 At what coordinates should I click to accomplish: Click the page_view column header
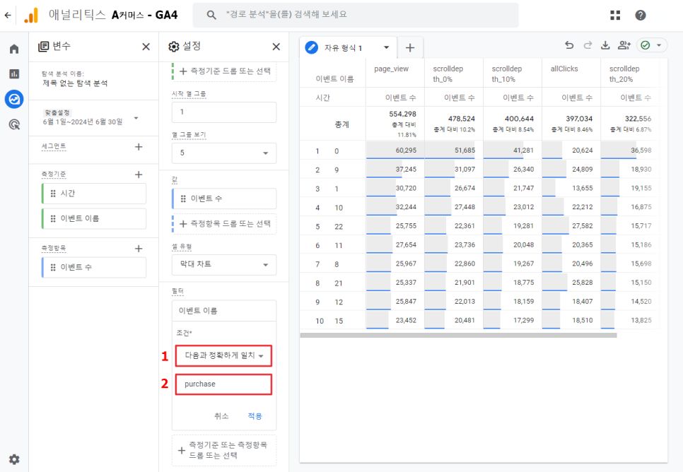391,69
